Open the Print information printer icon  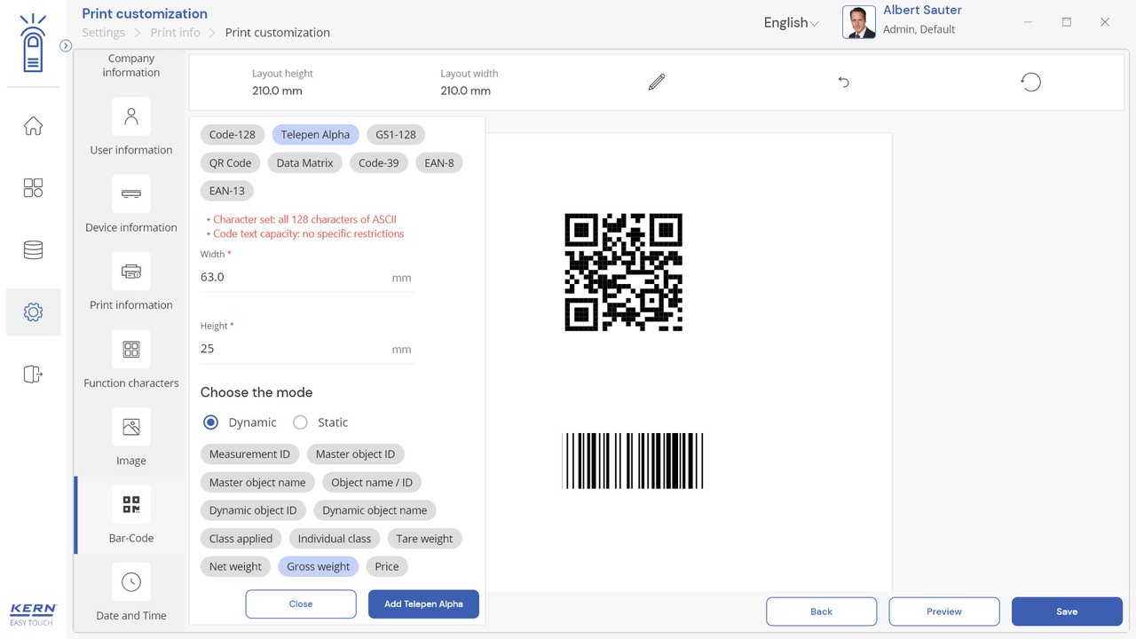131,272
